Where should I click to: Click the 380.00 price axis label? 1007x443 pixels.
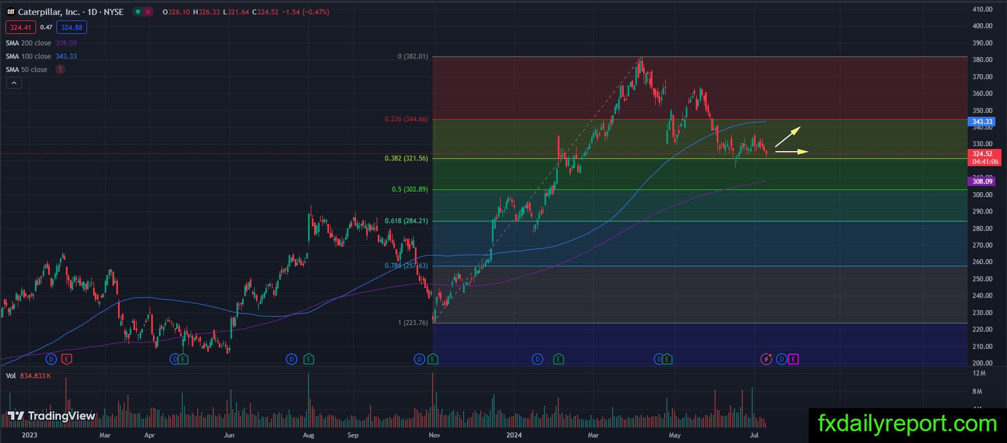(x=982, y=60)
